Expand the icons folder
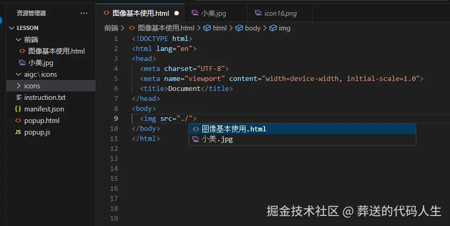This screenshot has width=450, height=226. pyautogui.click(x=18, y=86)
